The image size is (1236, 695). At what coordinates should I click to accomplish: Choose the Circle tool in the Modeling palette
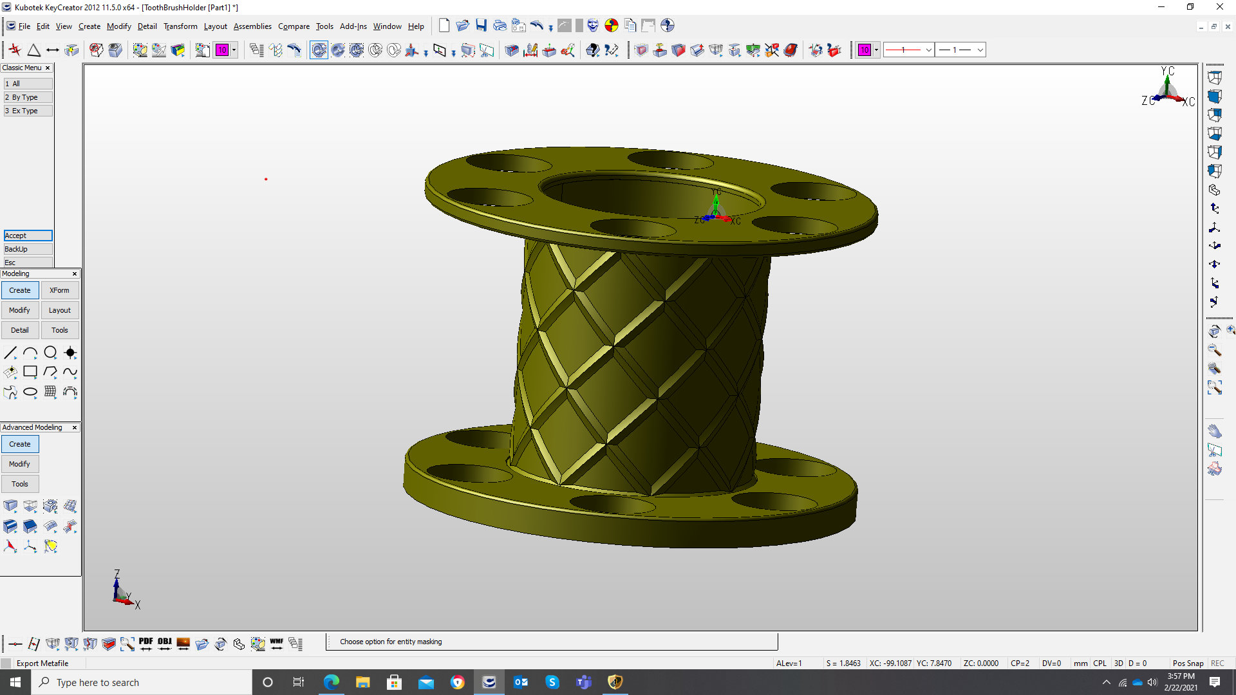pos(50,352)
